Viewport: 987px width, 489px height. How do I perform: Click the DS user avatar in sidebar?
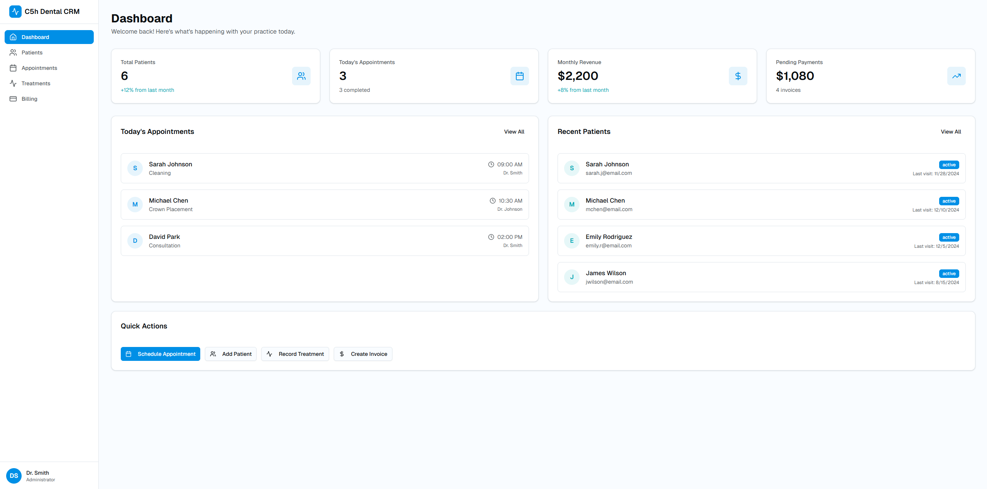(x=14, y=475)
